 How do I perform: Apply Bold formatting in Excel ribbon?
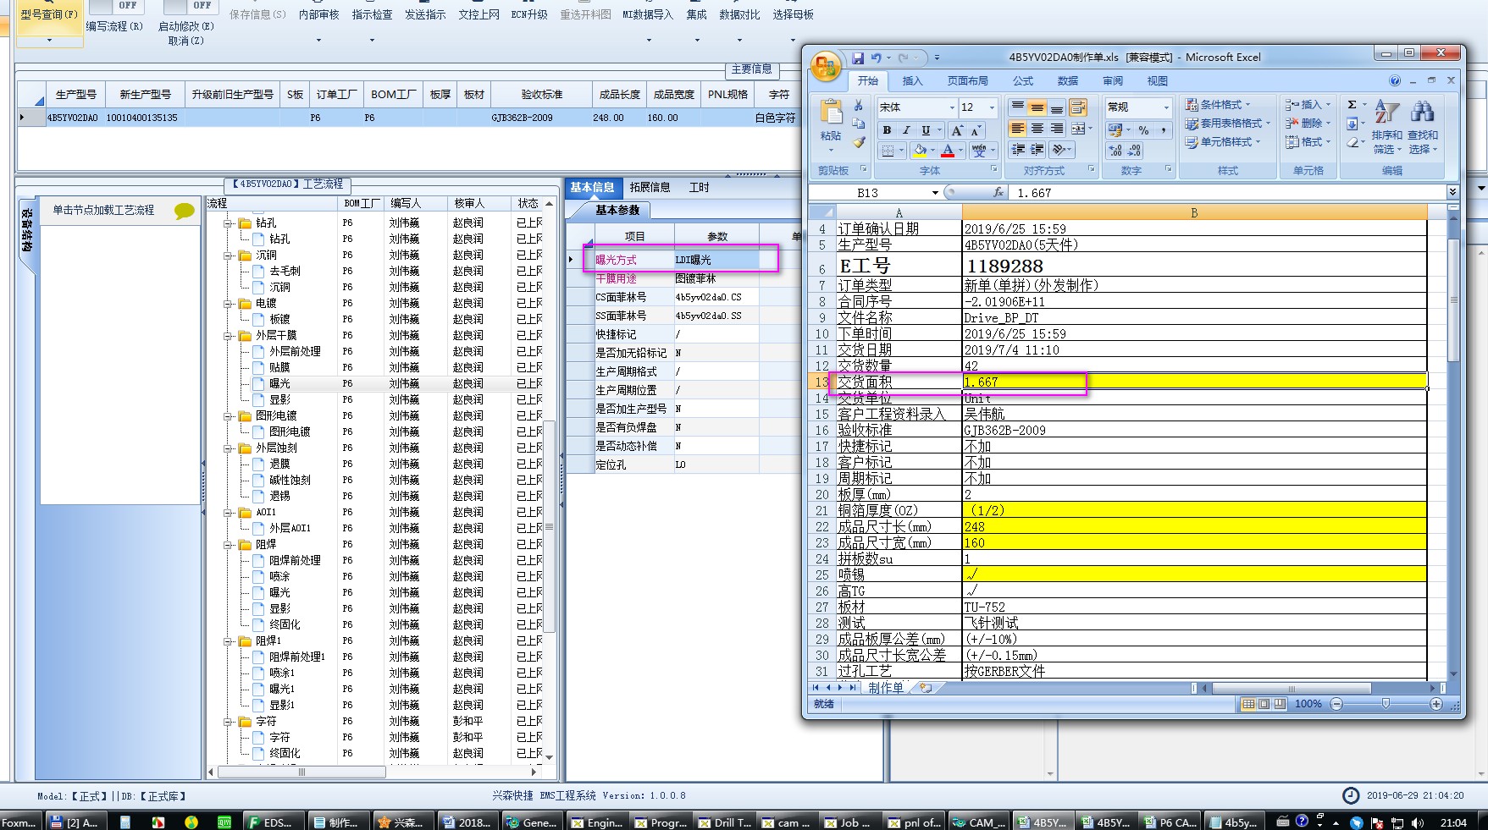pos(887,130)
